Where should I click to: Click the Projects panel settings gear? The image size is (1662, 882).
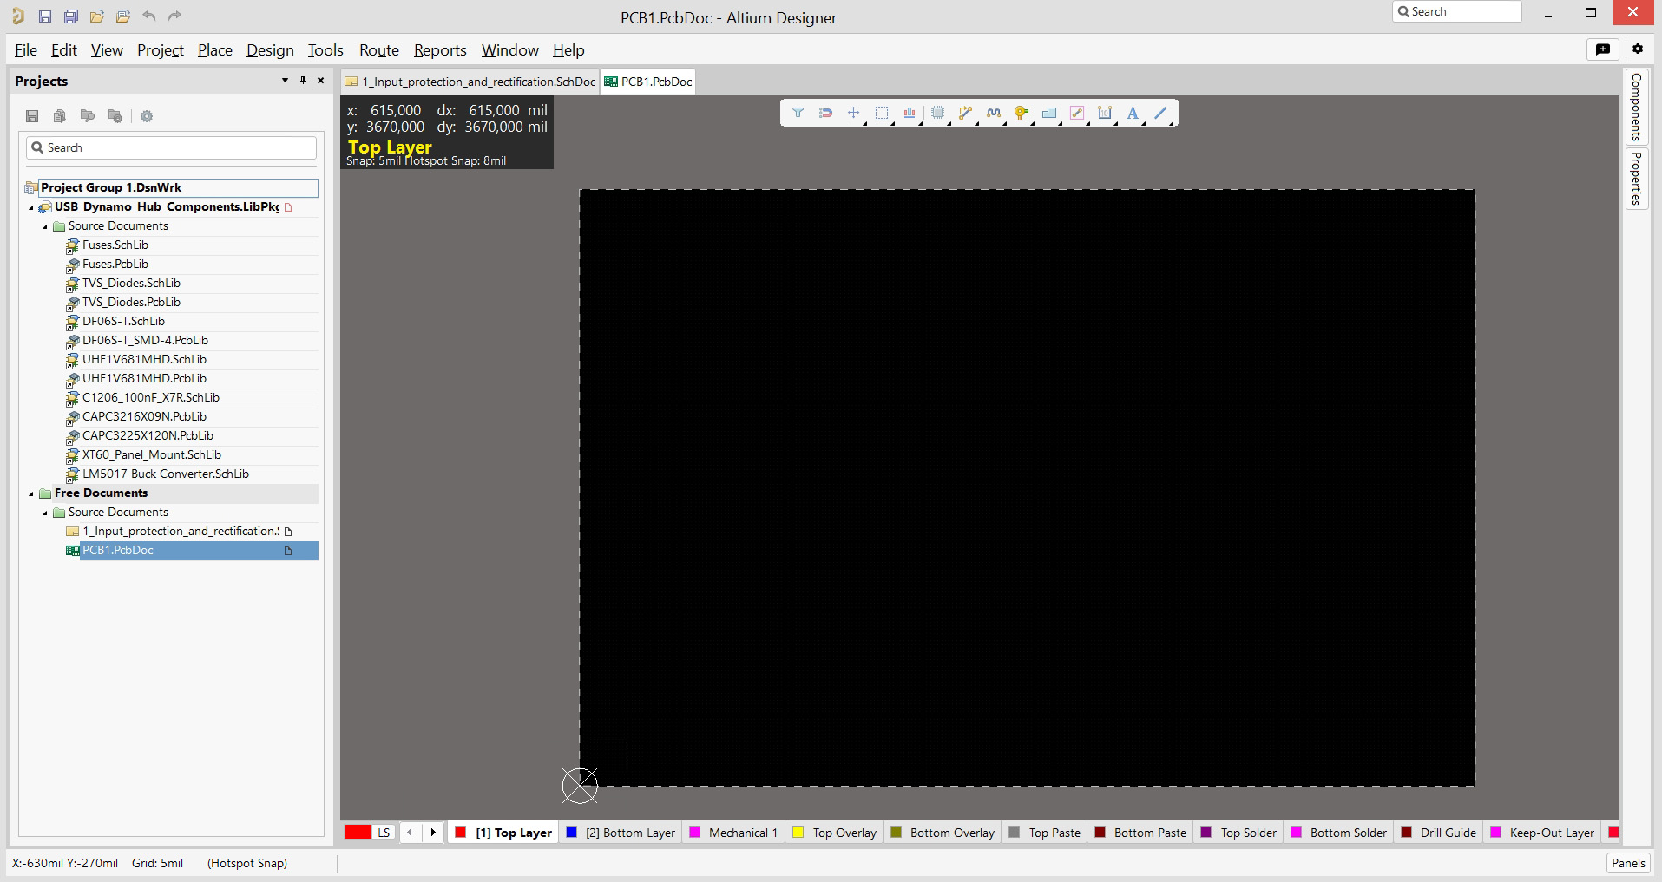point(147,116)
